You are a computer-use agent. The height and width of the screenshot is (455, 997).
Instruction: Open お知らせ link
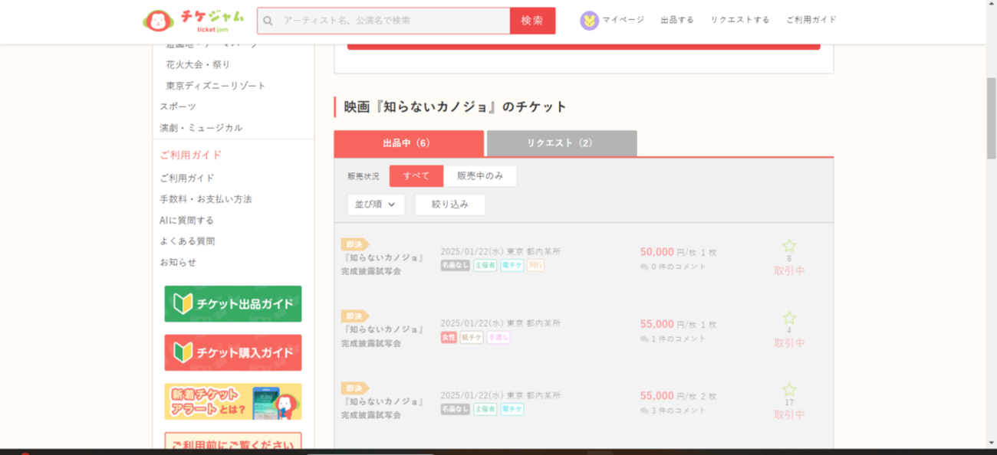pyautogui.click(x=178, y=262)
